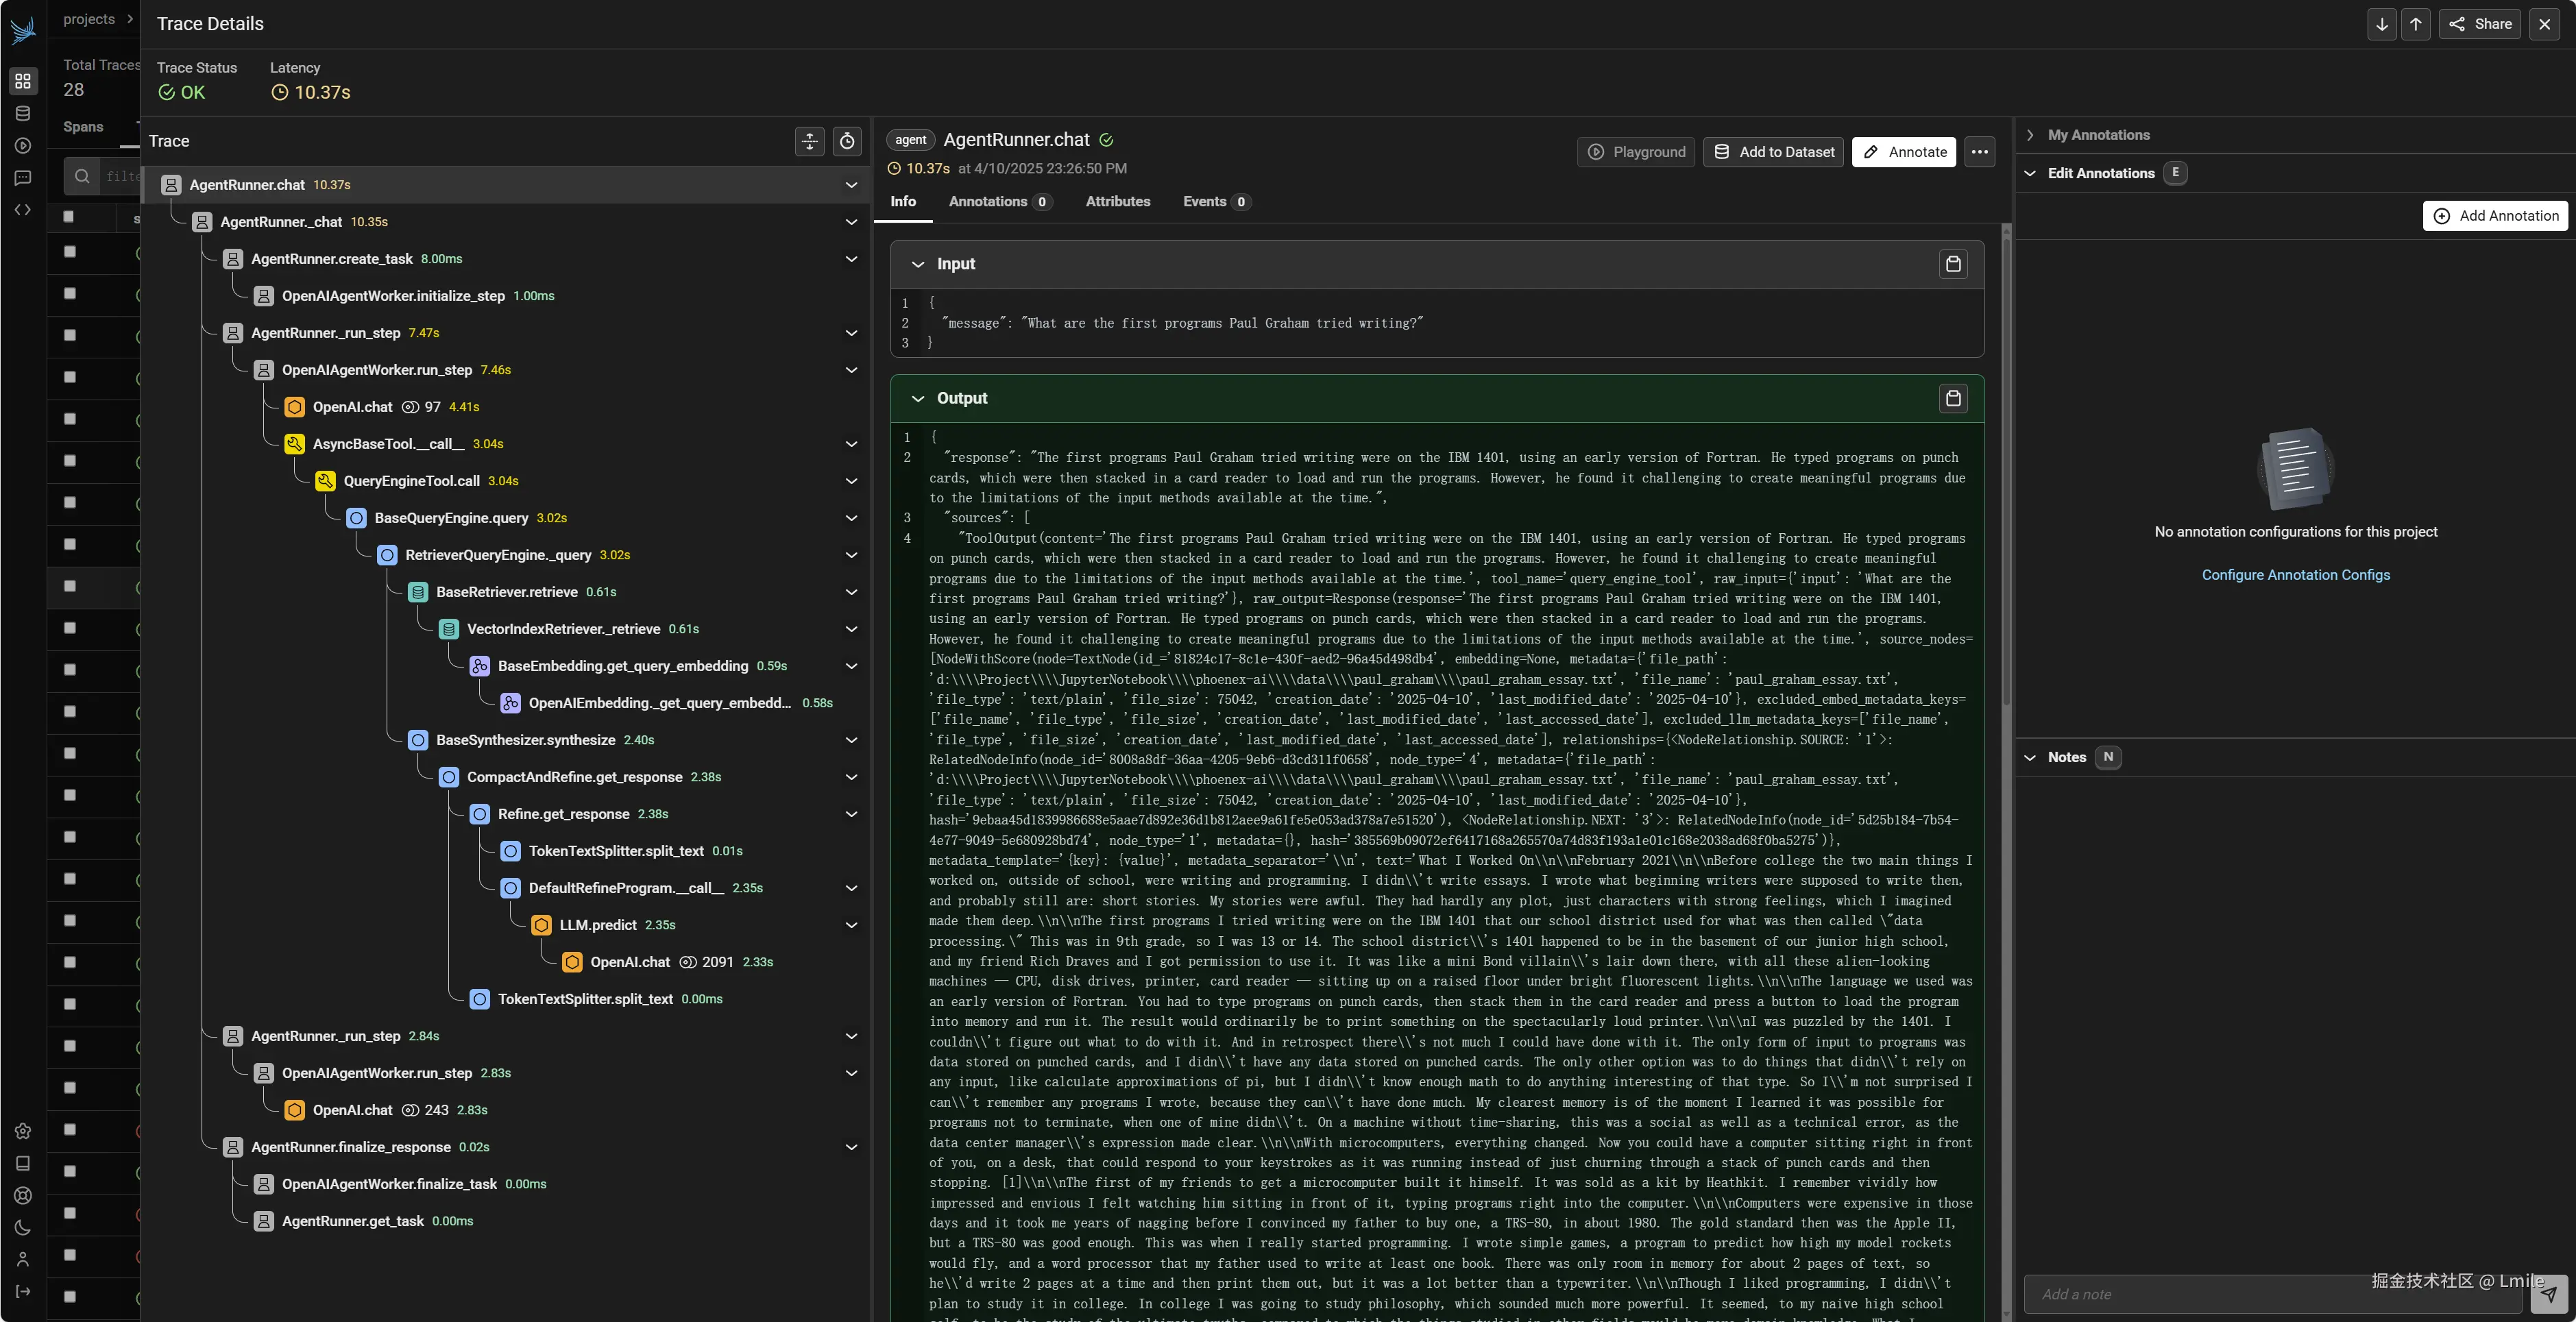This screenshot has height=1322, width=2576.
Task: Collapse the Notes panel
Action: tap(2031, 757)
